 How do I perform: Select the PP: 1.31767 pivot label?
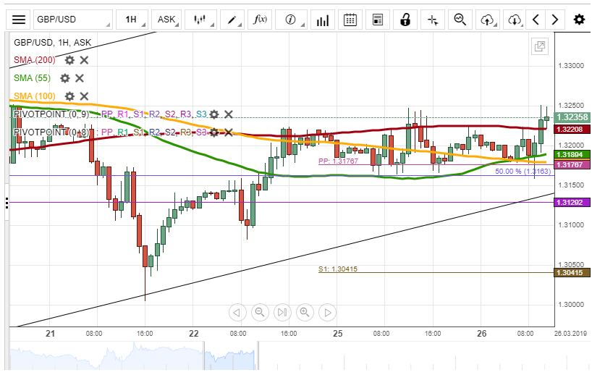click(x=338, y=161)
